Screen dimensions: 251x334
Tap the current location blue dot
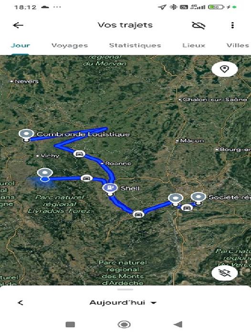coord(45,179)
